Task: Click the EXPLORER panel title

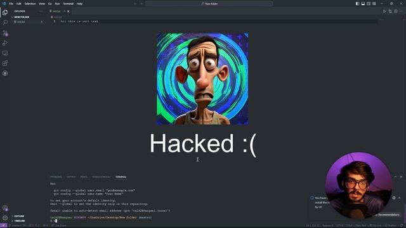Action: tap(20, 11)
